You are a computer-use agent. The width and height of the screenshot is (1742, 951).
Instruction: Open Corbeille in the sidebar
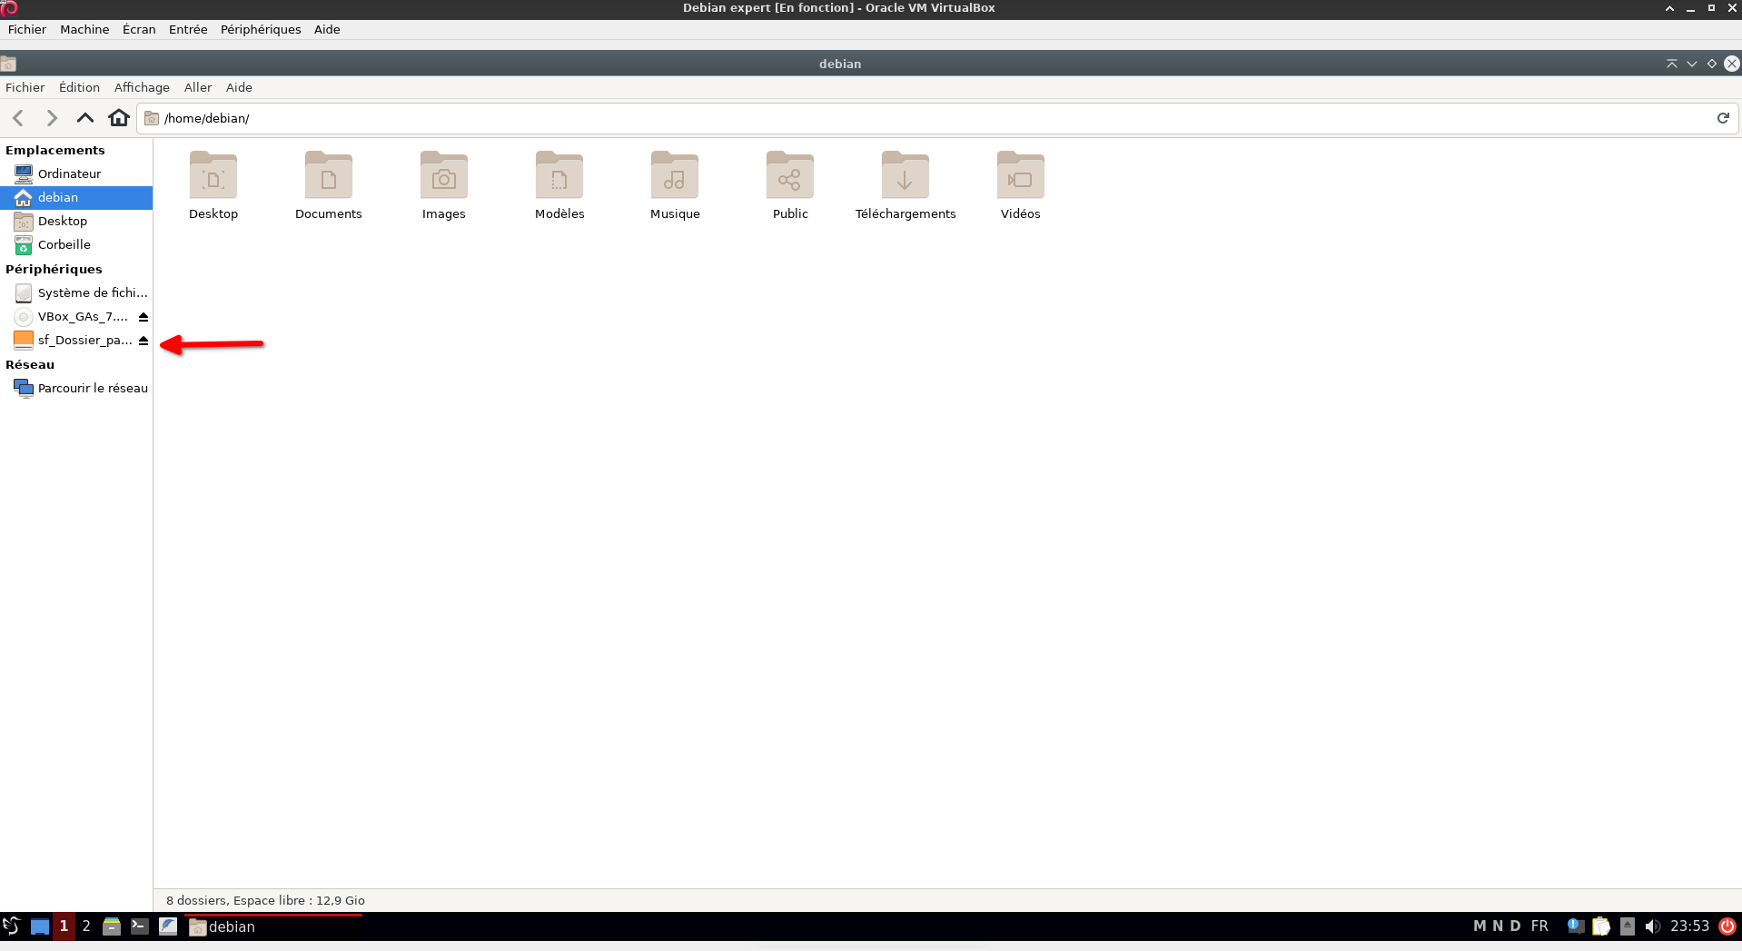click(76, 244)
